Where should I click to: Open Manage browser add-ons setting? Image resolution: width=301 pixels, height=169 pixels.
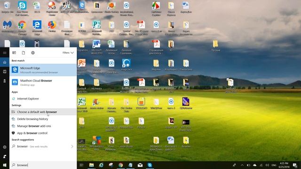point(43,126)
